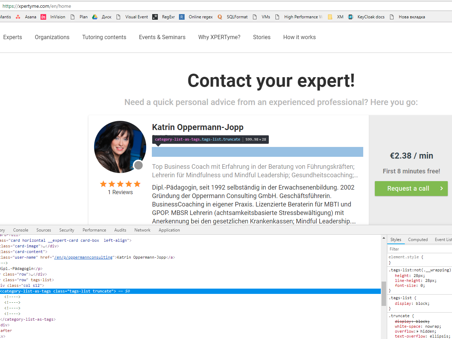Click the KeyCloak docs bookmark icon
452x339 pixels.
point(351,17)
